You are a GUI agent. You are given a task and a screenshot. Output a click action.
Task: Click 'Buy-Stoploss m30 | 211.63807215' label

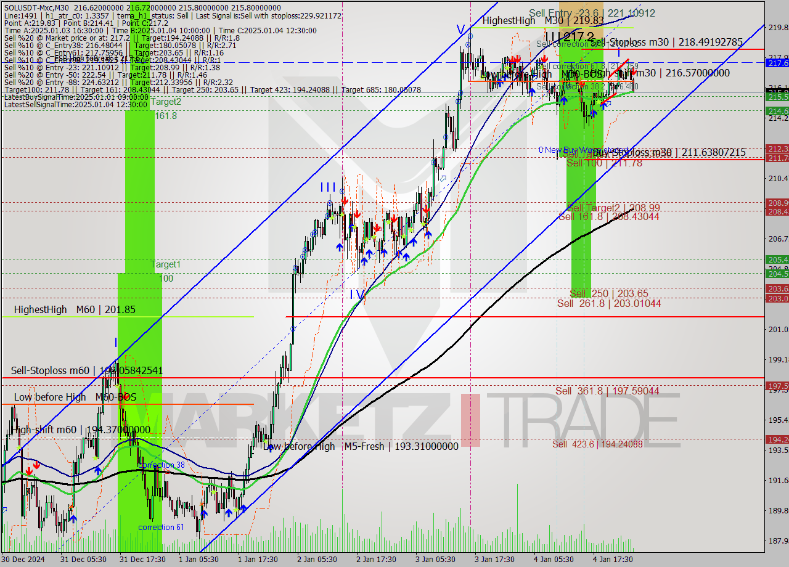point(669,152)
